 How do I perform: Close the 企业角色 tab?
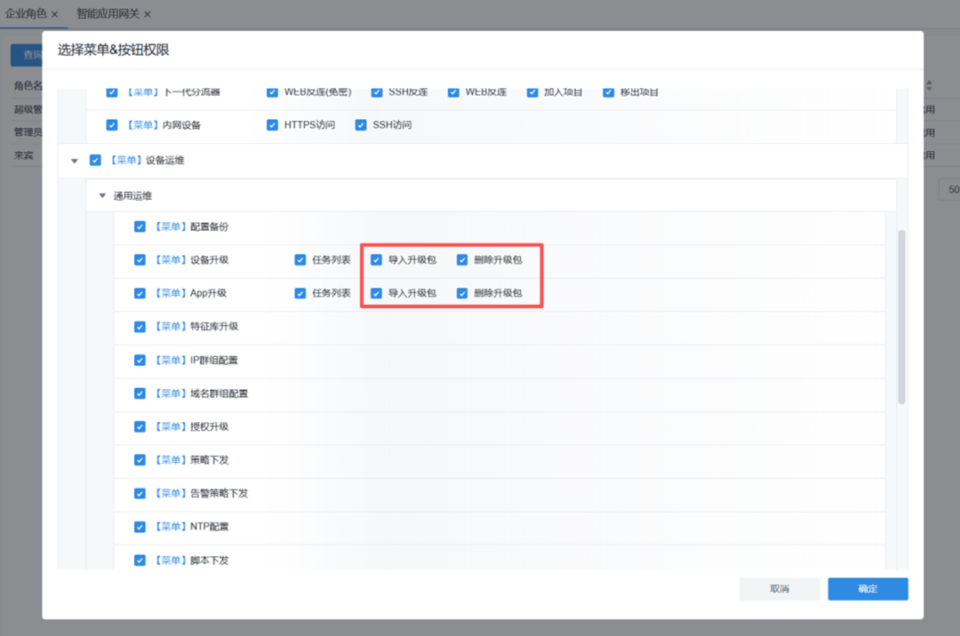coord(55,14)
